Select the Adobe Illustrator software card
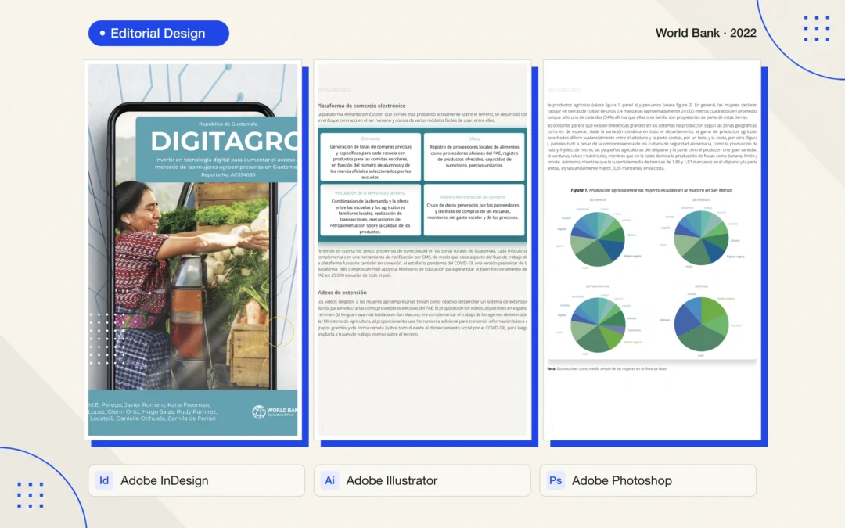The width and height of the screenshot is (845, 528). click(x=422, y=480)
